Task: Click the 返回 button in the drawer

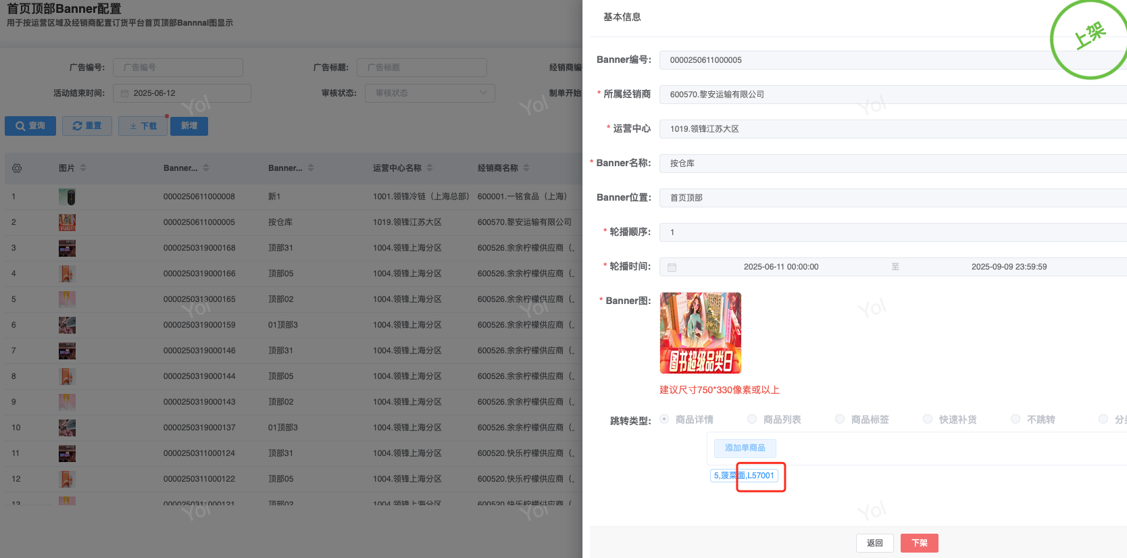Action: click(875, 543)
